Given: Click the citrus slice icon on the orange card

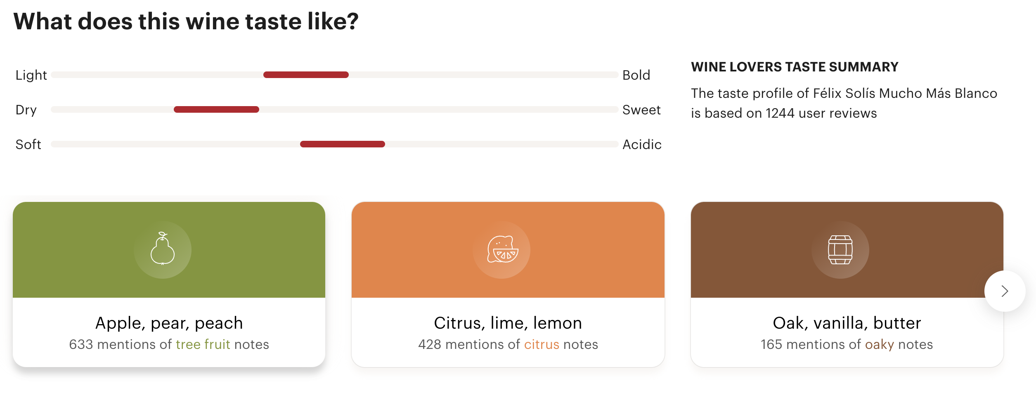Looking at the screenshot, I should (x=501, y=249).
